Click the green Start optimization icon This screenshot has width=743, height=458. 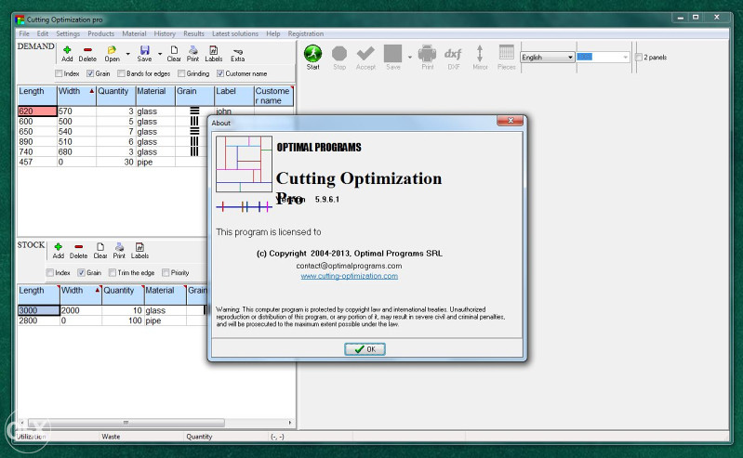click(x=313, y=55)
